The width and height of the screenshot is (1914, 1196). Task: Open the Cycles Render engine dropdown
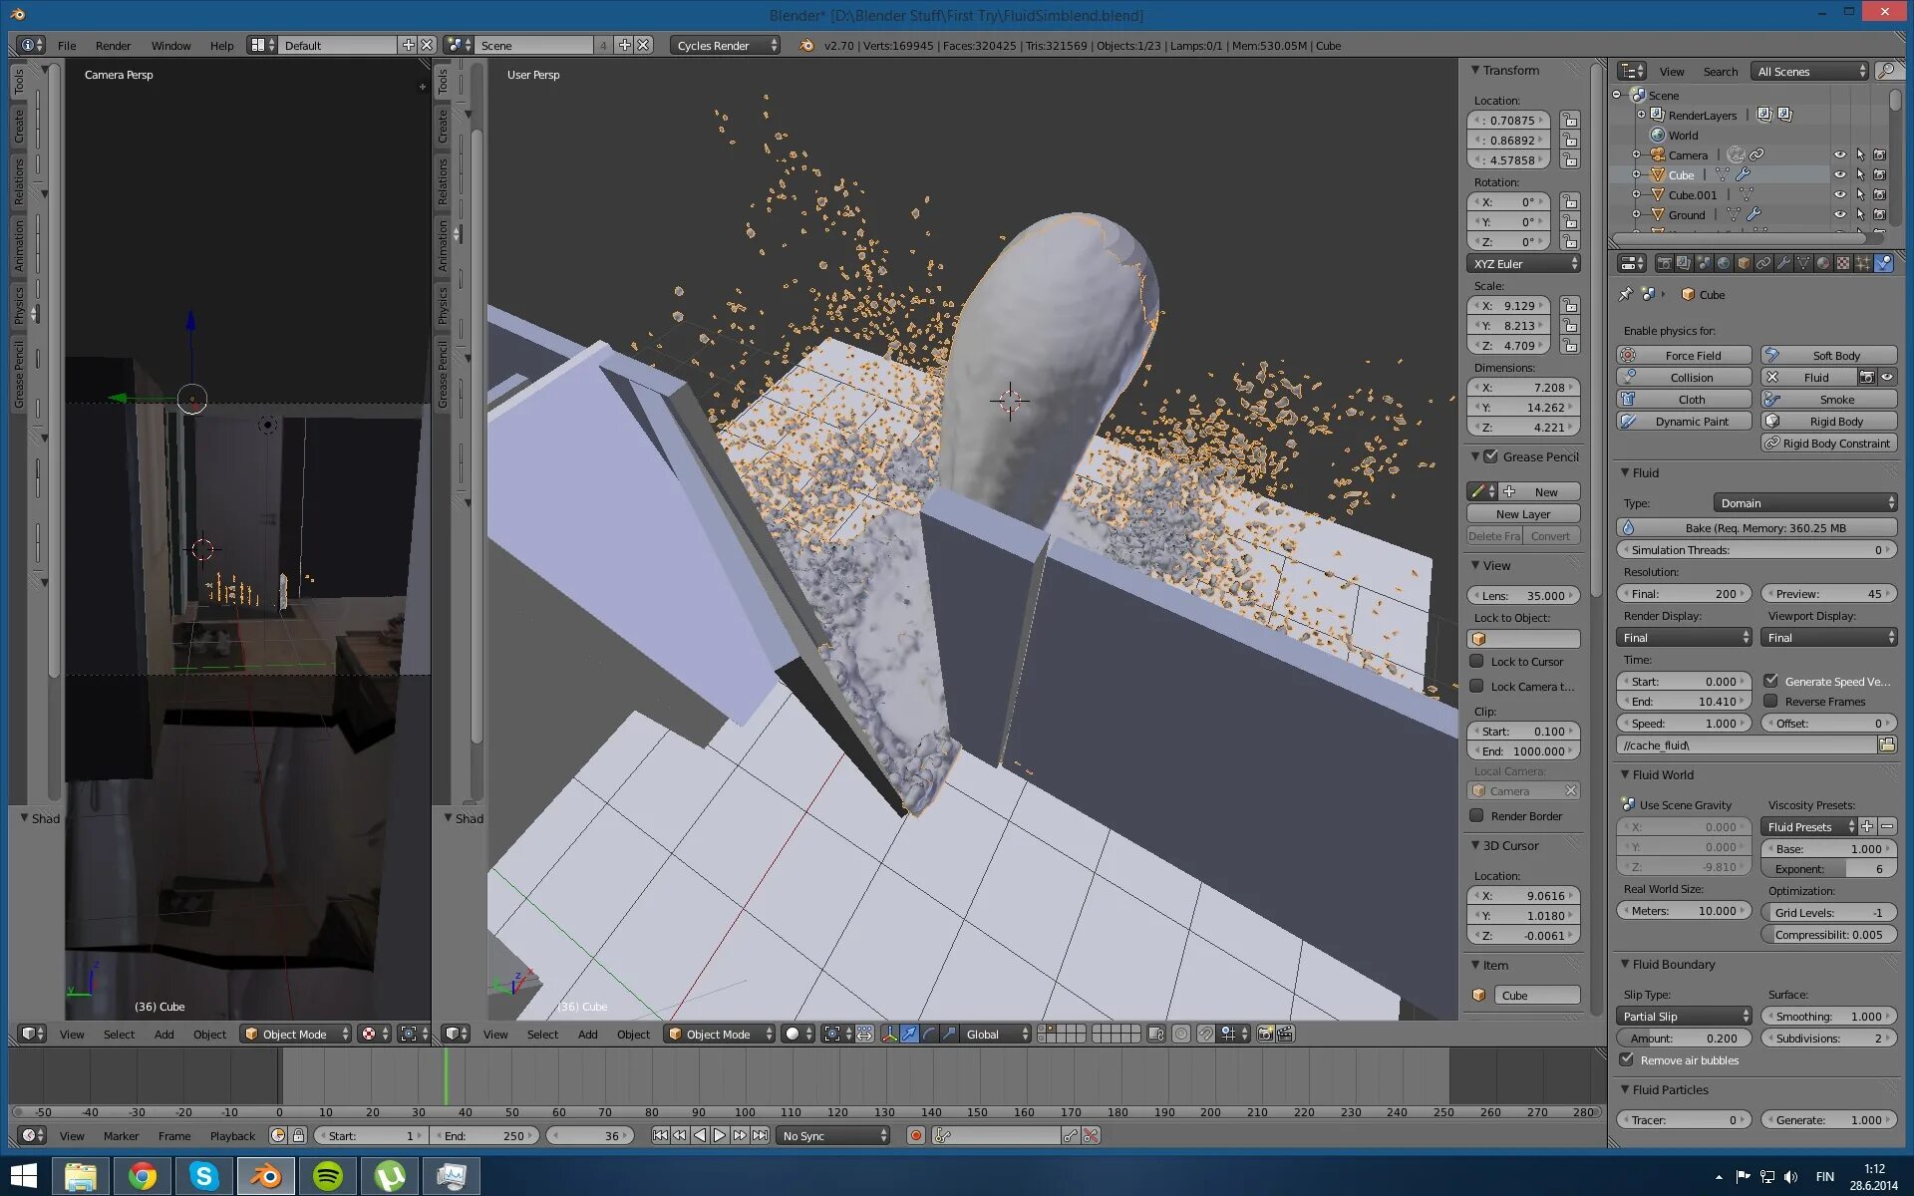(725, 45)
